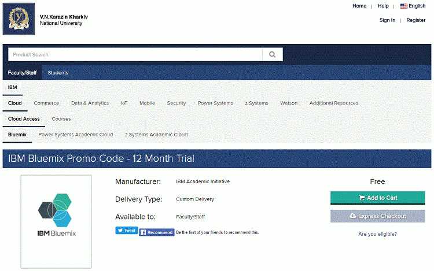Open the Commerce tab
Image resolution: width=434 pixels, height=271 pixels.
click(46, 103)
